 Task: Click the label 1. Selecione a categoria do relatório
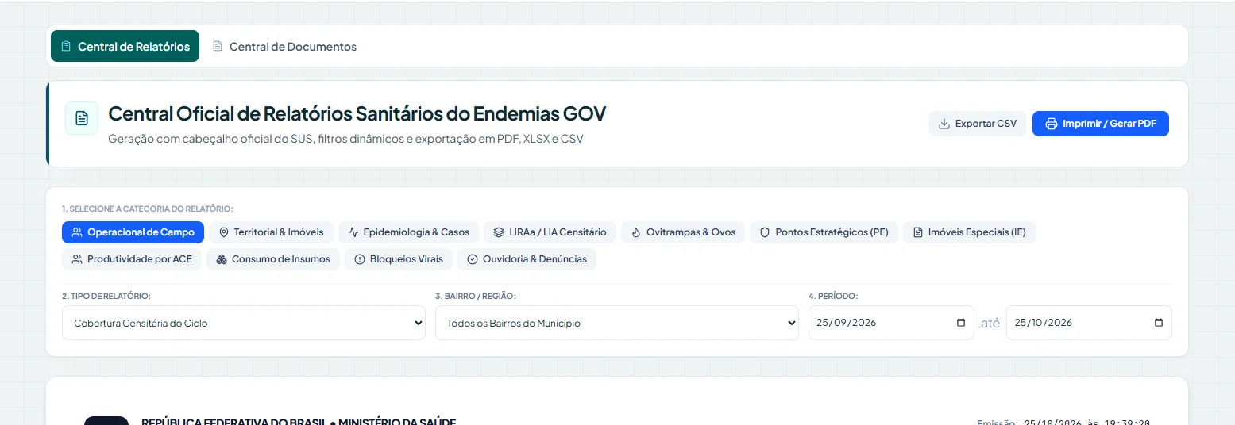(147, 209)
